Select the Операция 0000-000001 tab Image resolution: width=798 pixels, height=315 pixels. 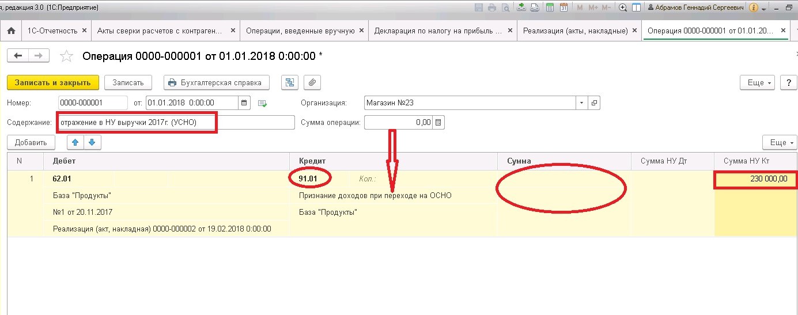point(710,31)
